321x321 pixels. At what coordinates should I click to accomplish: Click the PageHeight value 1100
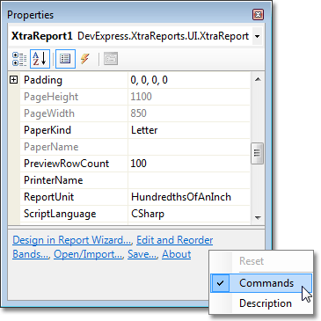[x=142, y=97]
